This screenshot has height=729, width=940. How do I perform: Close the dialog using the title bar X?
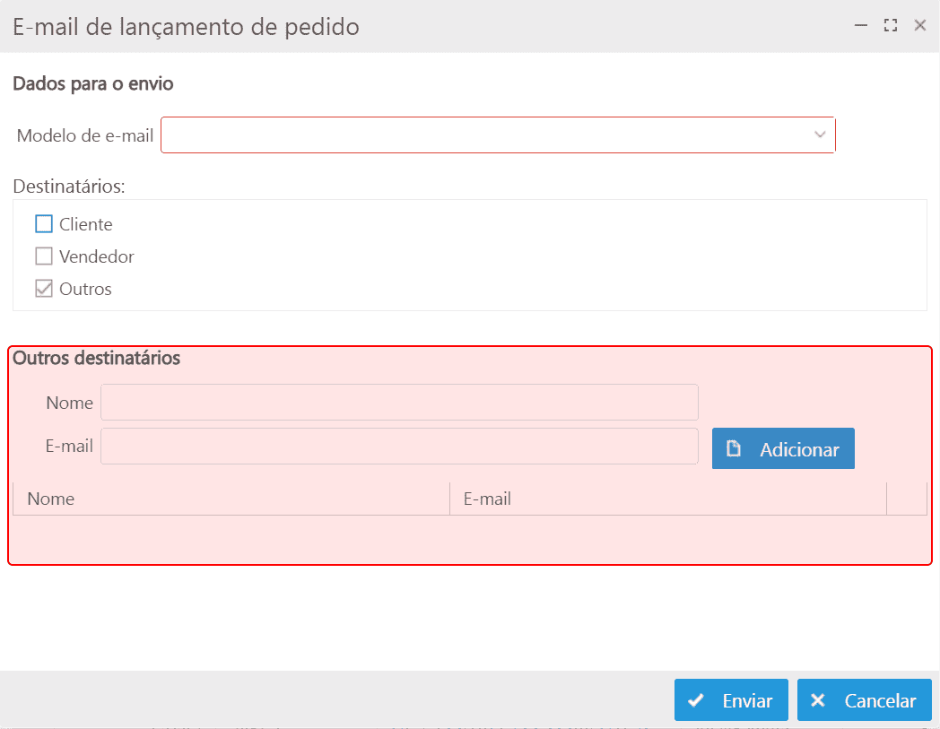(x=919, y=26)
